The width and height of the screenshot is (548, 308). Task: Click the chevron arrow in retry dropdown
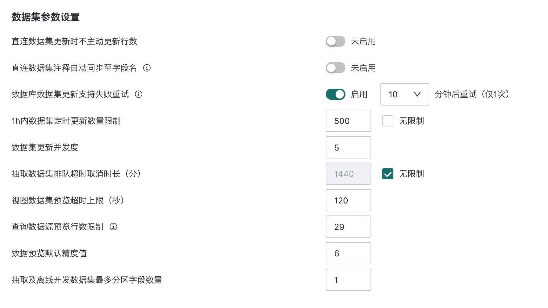[417, 94]
